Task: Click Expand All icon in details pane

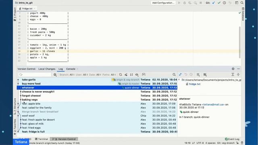Action: pyautogui.click(x=233, y=75)
